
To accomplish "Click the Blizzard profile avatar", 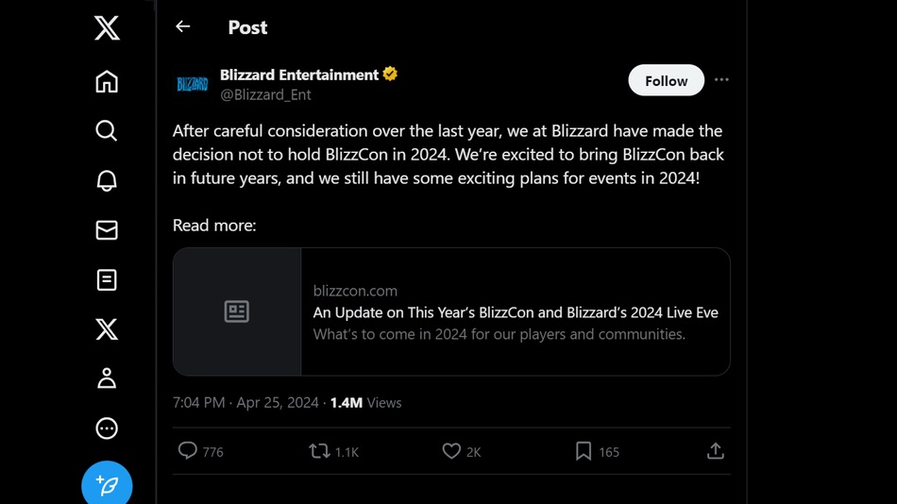I will pos(193,84).
